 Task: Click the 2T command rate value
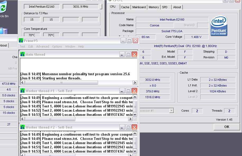click(9, 124)
